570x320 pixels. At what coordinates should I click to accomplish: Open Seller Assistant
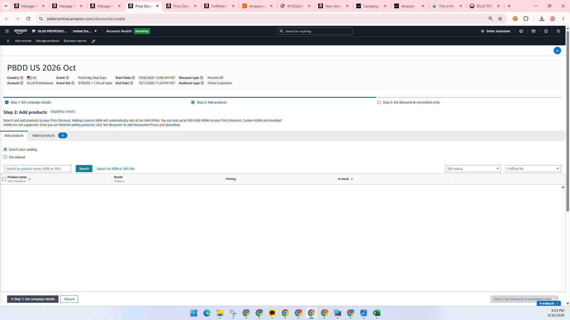pos(495,31)
